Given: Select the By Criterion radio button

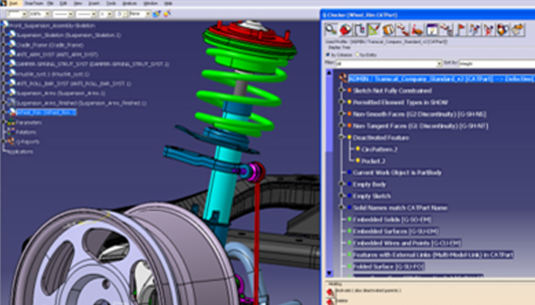Looking at the screenshot, I should [328, 55].
